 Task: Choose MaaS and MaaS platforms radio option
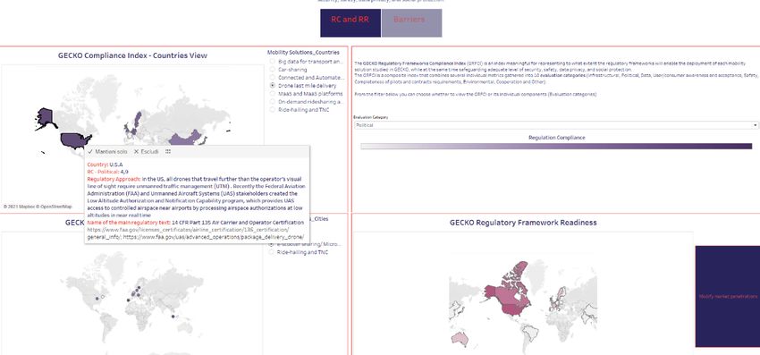(x=273, y=94)
